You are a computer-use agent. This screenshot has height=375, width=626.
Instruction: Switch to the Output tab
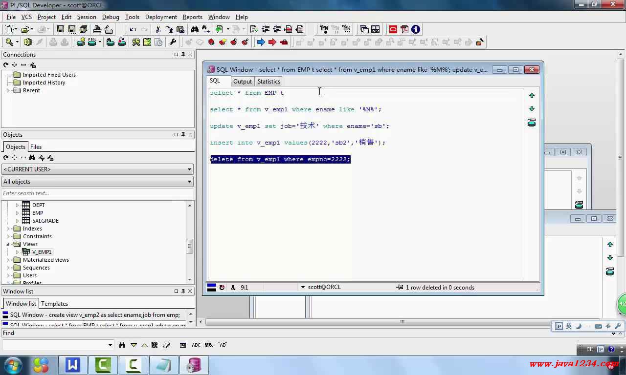pyautogui.click(x=243, y=82)
